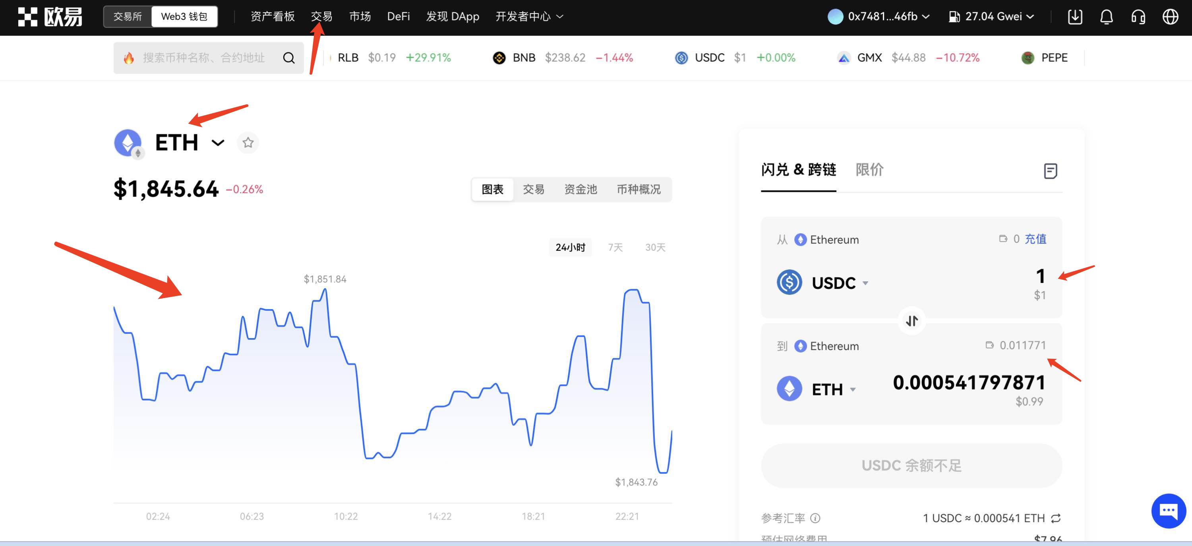Image resolution: width=1192 pixels, height=546 pixels.
Task: Click the GMX logo icon in ticker
Action: tap(844, 58)
